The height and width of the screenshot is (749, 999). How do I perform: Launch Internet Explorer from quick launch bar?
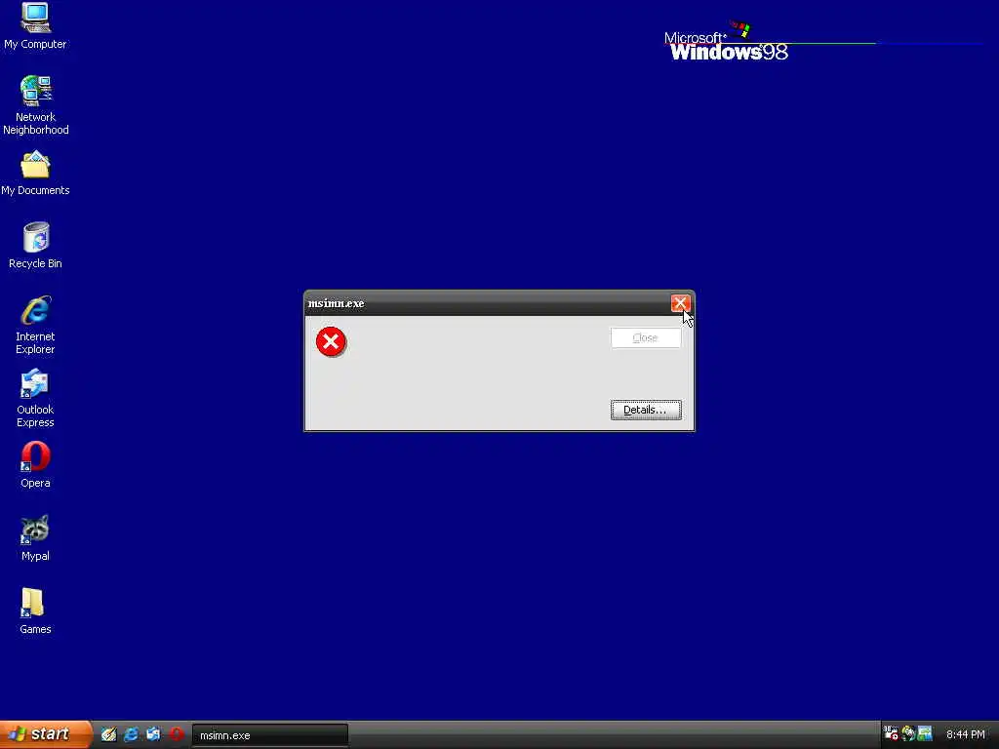(x=132, y=734)
